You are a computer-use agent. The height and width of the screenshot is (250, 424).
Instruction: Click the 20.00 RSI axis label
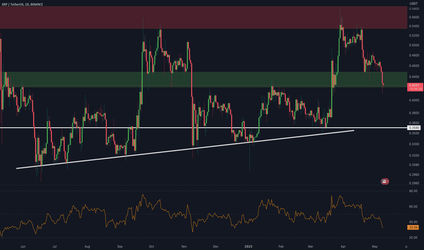click(413, 238)
